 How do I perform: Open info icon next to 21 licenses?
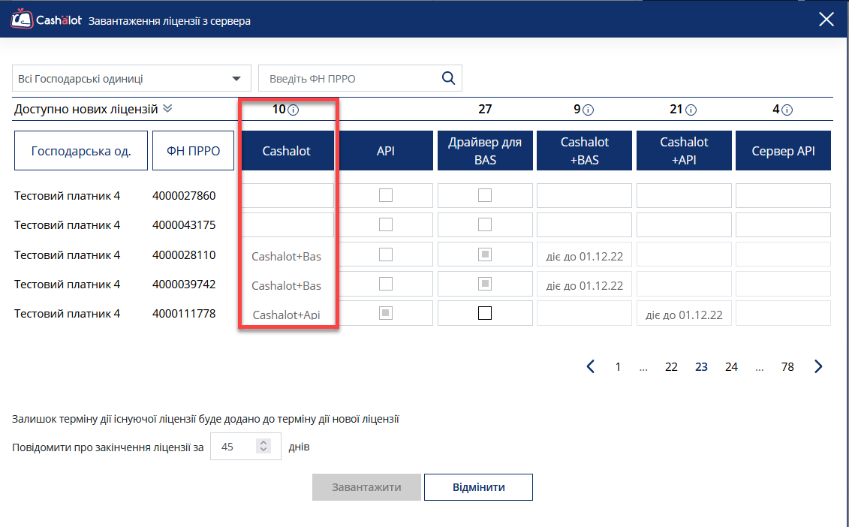coord(691,110)
